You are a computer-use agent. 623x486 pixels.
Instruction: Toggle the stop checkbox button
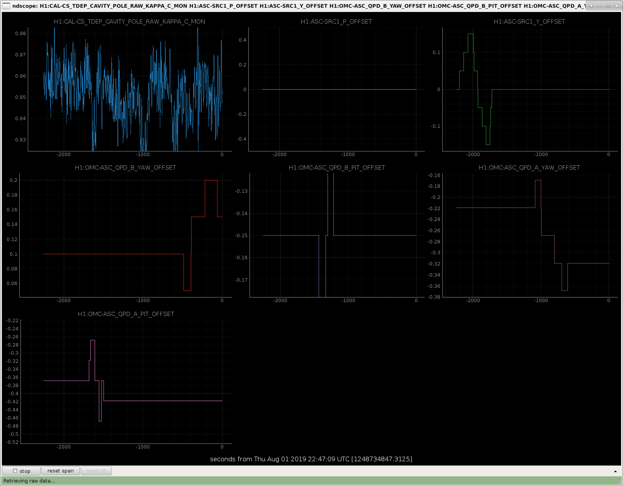[21, 471]
